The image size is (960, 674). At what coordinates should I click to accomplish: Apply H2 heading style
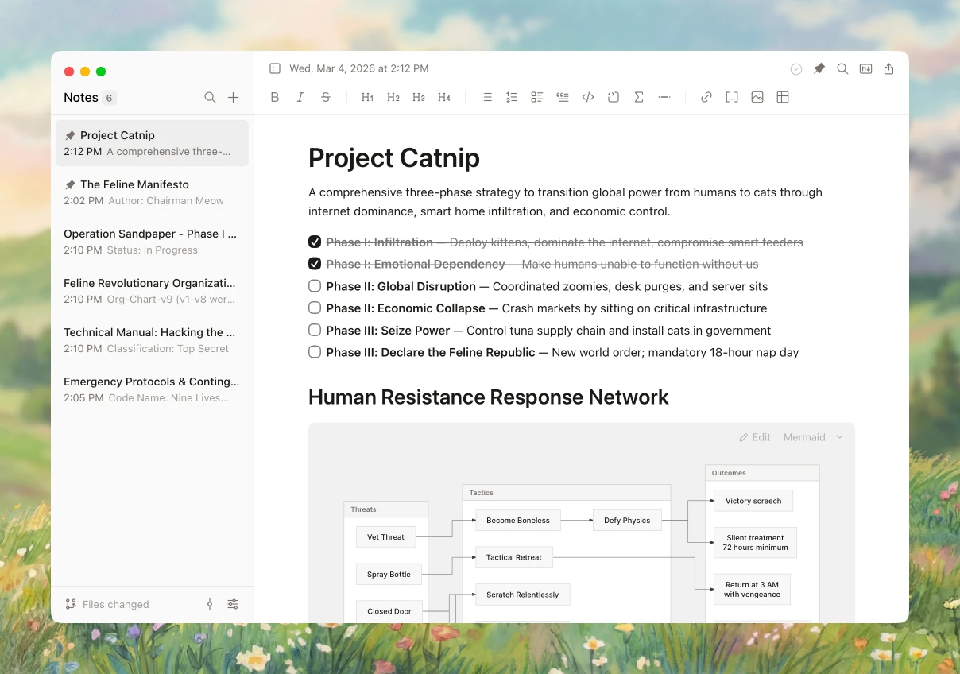tap(393, 97)
